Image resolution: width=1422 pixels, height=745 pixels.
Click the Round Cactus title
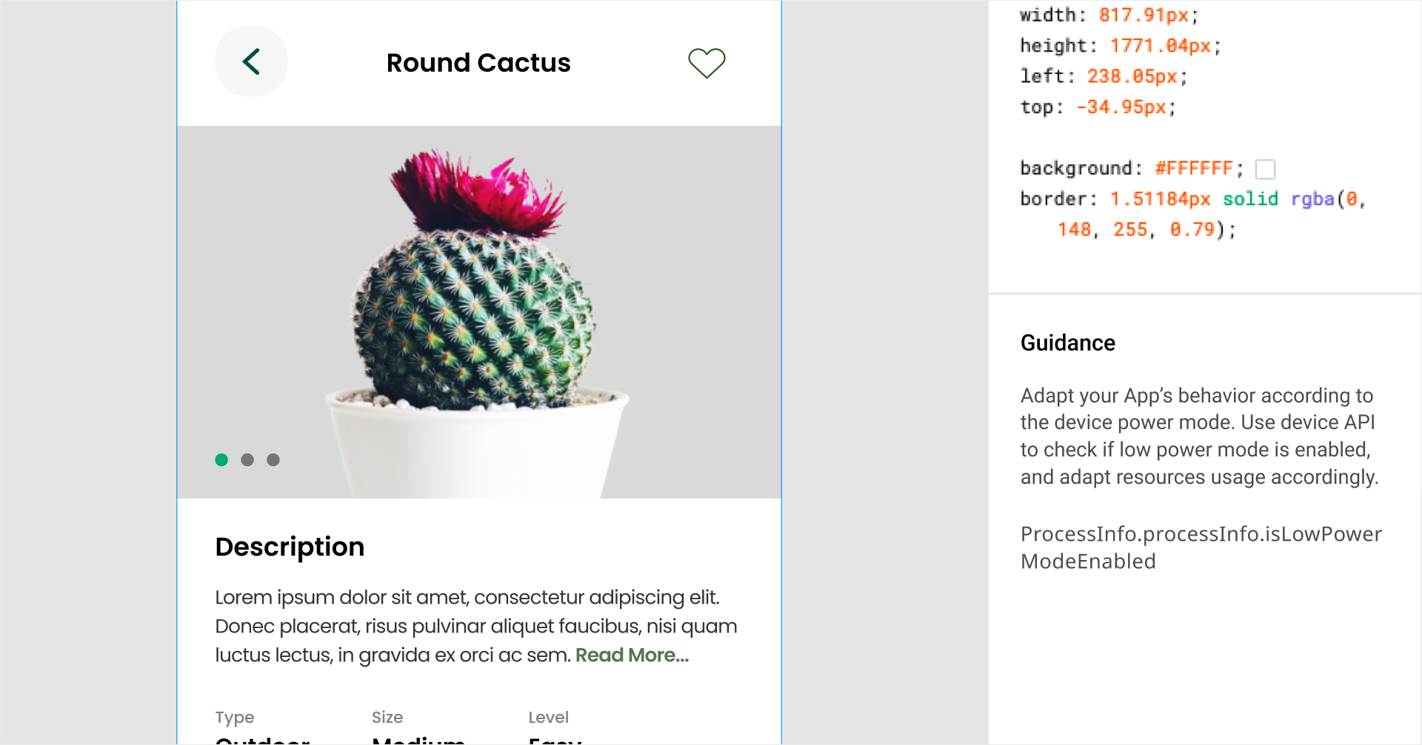click(x=478, y=63)
